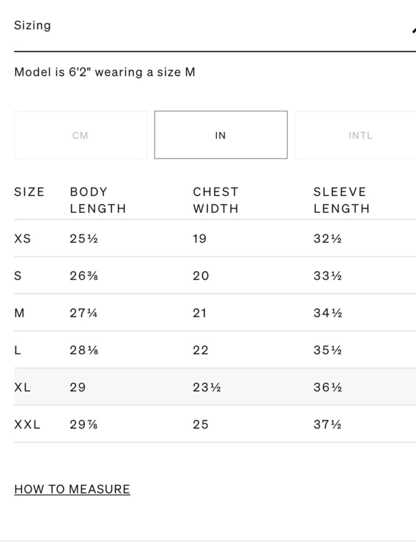Click the Sizing section header
The height and width of the screenshot is (555, 416).
click(32, 25)
